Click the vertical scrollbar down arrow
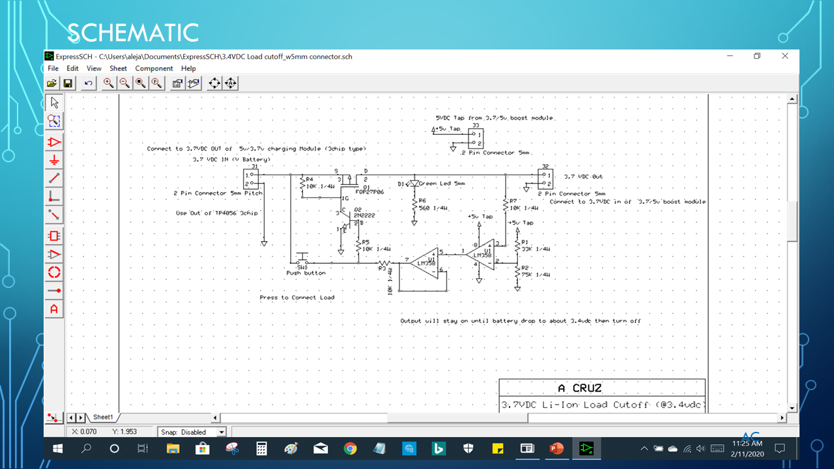The width and height of the screenshot is (834, 469). pos(792,407)
